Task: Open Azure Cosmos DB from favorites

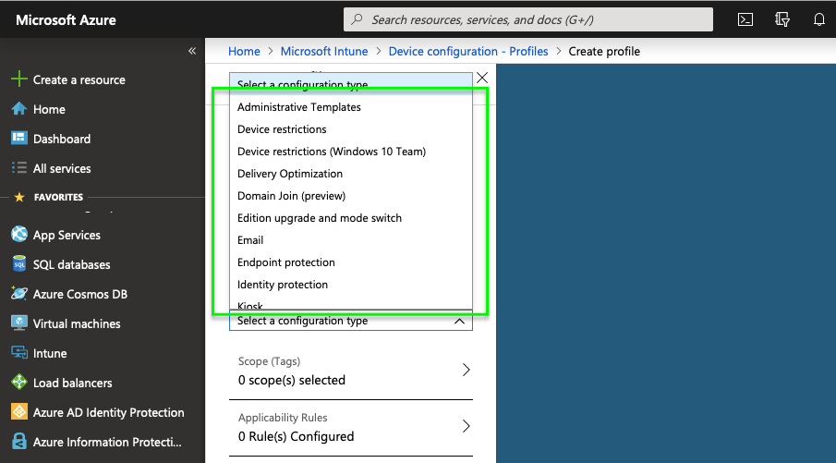Action: click(80, 295)
